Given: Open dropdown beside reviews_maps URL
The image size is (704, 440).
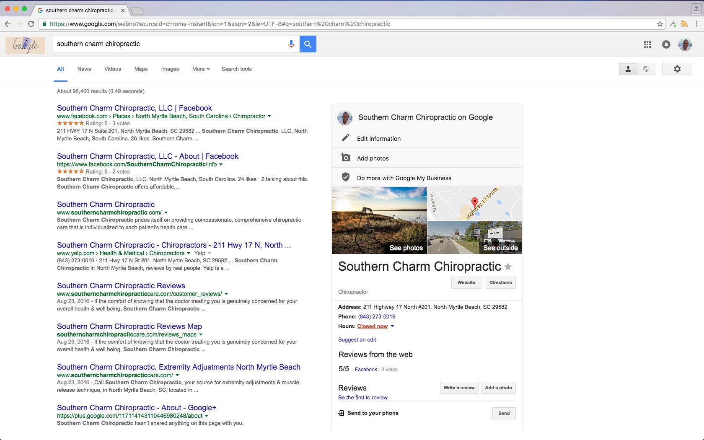Looking at the screenshot, I should tap(201, 335).
